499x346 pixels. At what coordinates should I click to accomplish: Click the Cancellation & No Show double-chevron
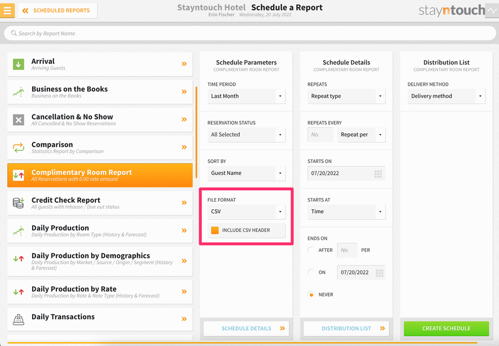pos(184,119)
